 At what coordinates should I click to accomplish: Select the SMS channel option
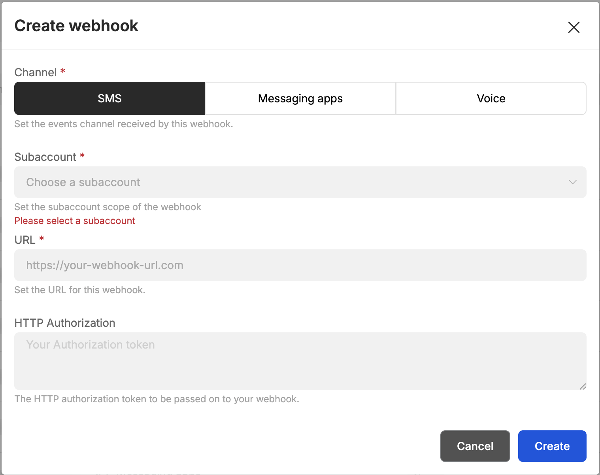point(109,98)
